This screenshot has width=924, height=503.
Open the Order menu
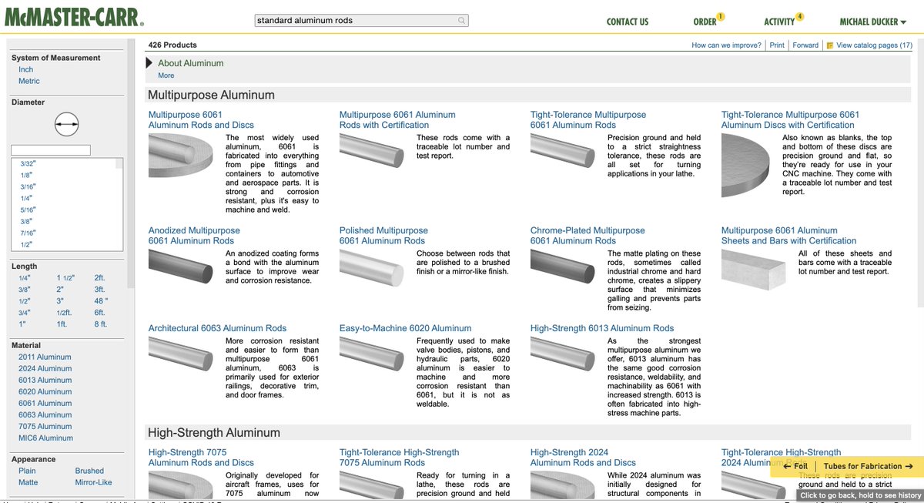coord(705,22)
